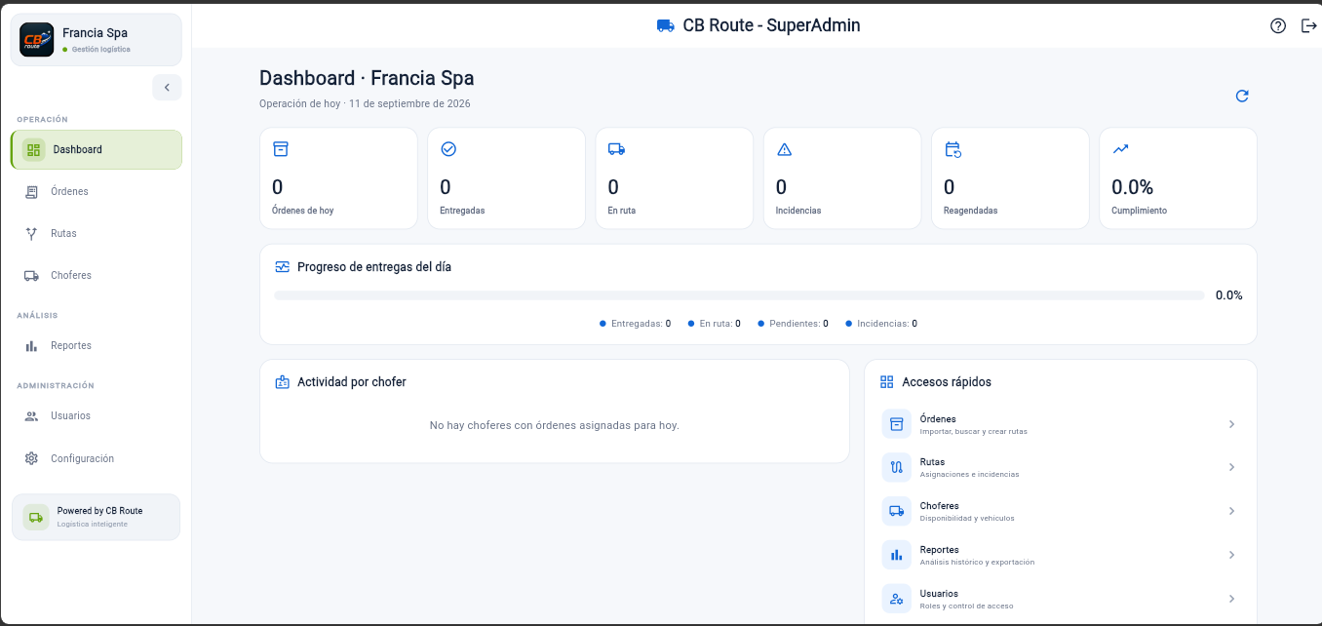Open the Choferes quick access link

click(1060, 511)
